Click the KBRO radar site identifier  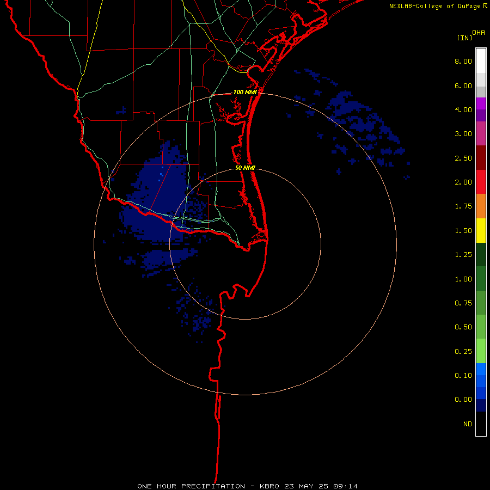click(x=269, y=486)
